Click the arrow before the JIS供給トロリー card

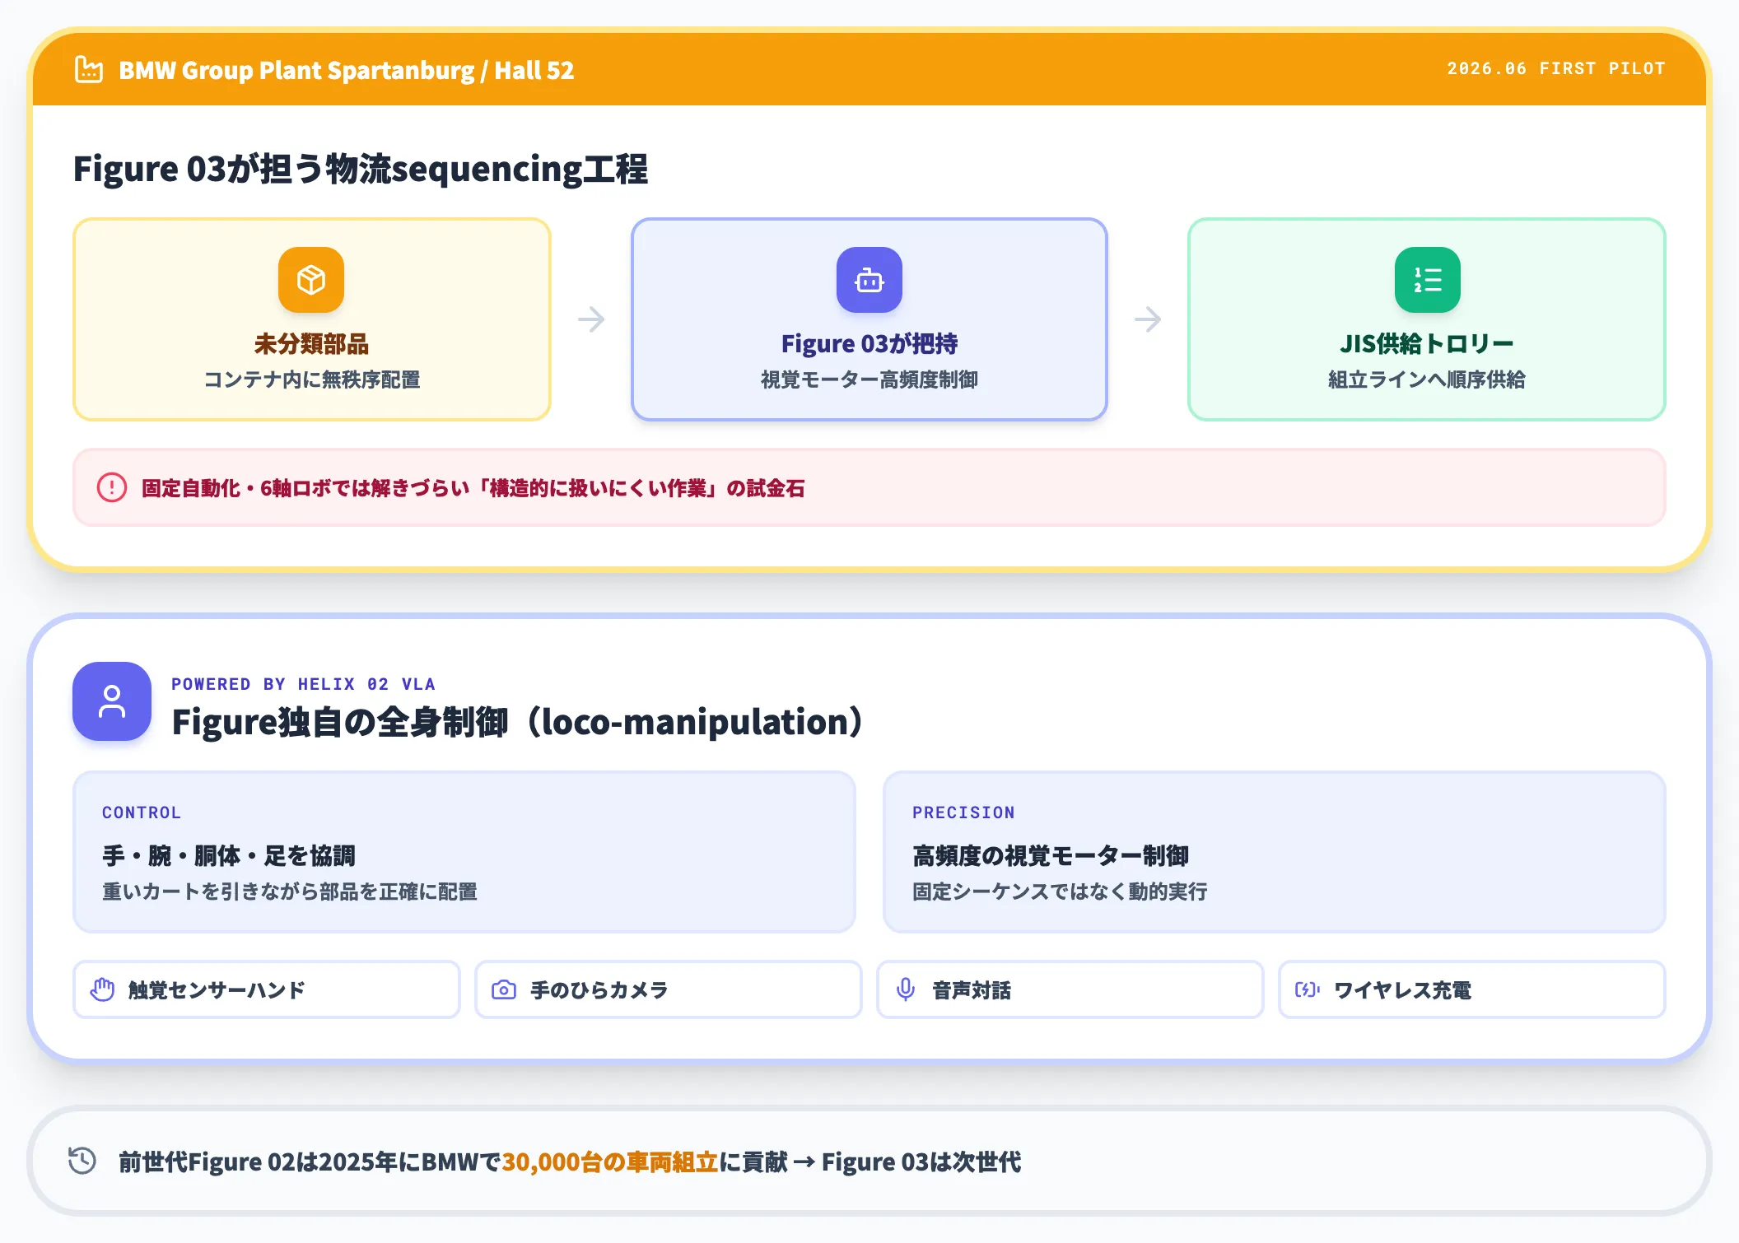(1148, 319)
